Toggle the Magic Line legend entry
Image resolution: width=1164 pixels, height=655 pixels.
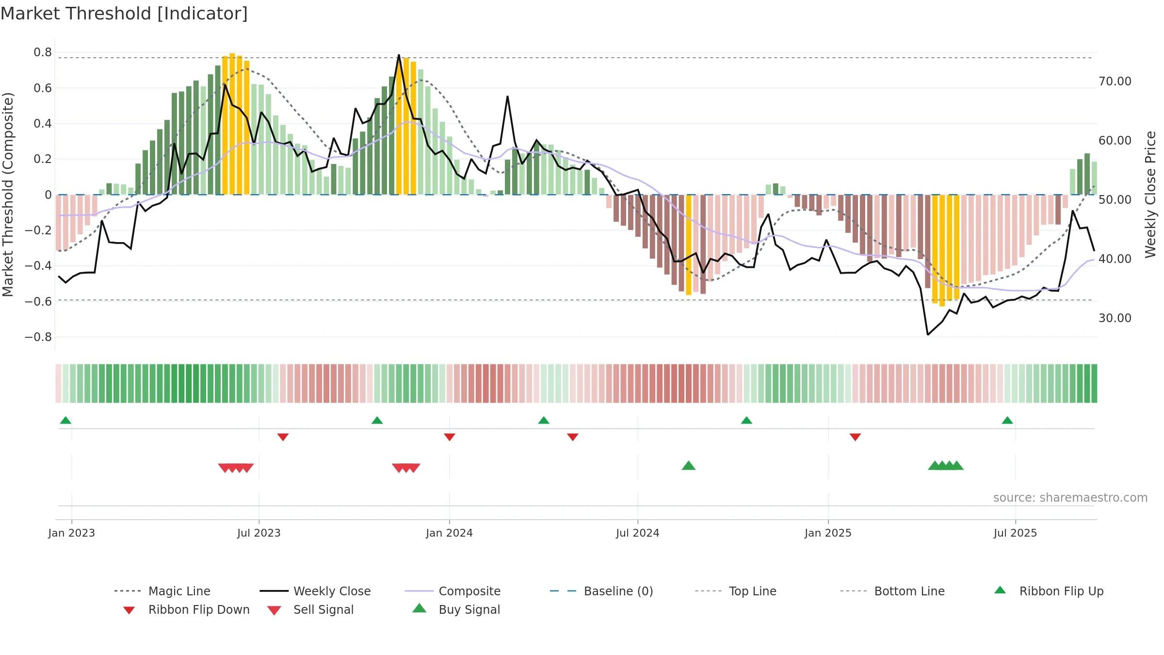pyautogui.click(x=162, y=591)
